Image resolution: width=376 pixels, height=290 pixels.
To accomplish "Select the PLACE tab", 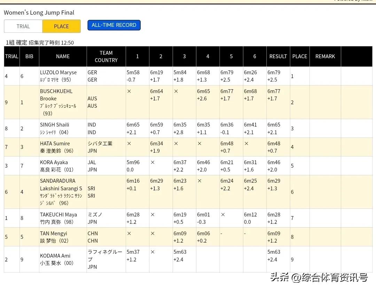I will point(62,26).
